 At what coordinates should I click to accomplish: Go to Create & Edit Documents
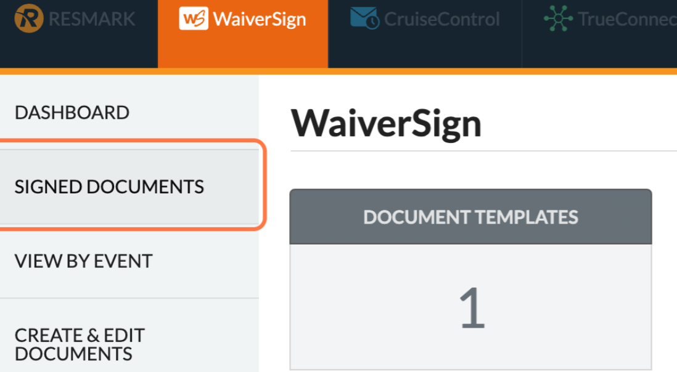80,344
